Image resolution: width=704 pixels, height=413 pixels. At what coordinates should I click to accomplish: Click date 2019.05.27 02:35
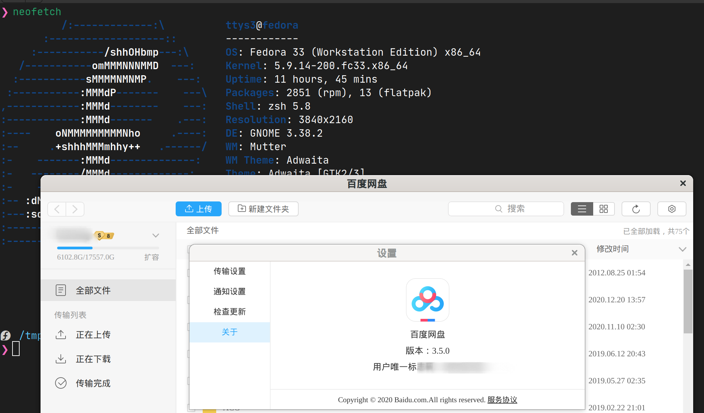point(617,381)
